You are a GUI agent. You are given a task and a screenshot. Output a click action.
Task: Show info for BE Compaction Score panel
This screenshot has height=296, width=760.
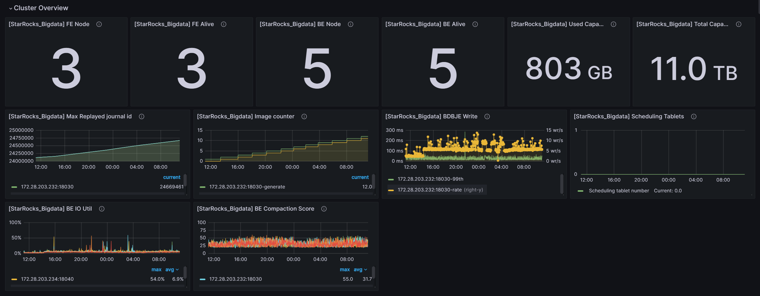coord(324,209)
